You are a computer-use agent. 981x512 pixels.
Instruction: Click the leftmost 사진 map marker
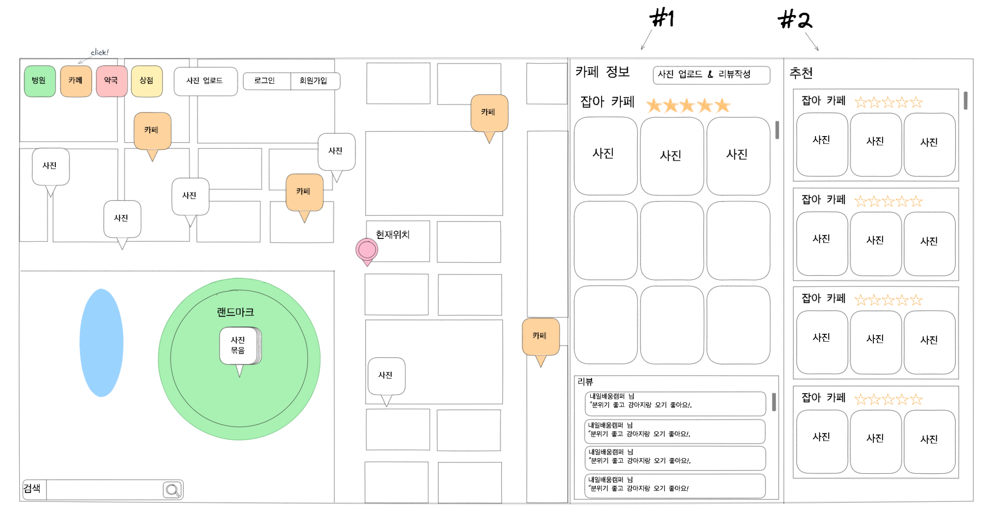50,166
